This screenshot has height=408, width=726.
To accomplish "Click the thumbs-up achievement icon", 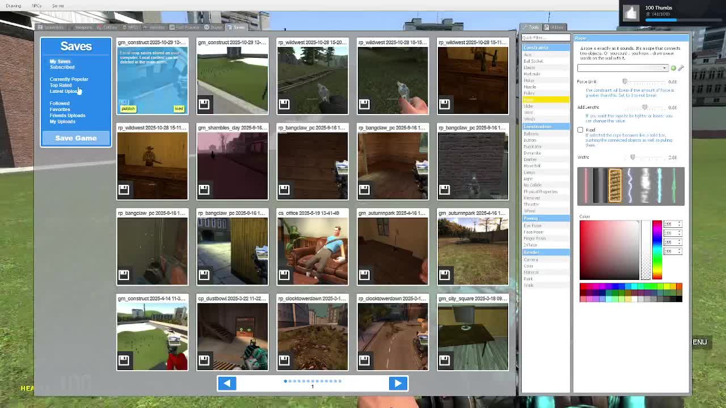I will tap(631, 13).
